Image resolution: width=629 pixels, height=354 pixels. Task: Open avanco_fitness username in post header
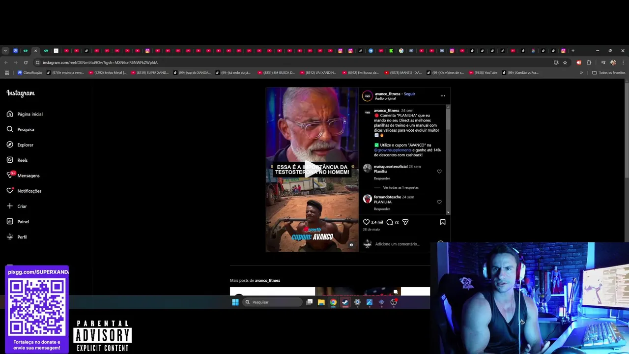click(388, 94)
